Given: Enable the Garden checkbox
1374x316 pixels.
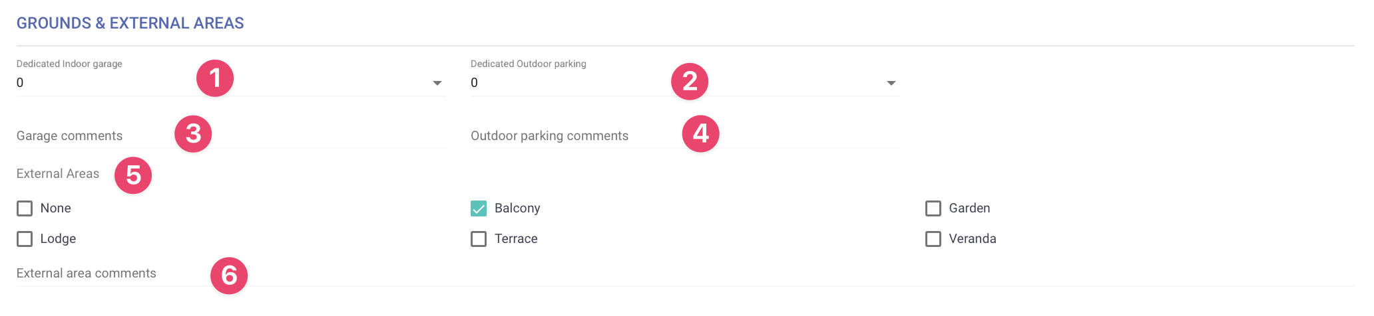Looking at the screenshot, I should [x=933, y=208].
